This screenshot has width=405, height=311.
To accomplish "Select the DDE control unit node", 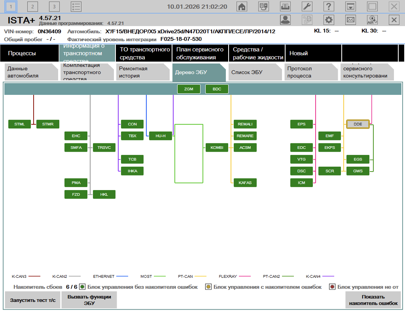I will 358,124.
